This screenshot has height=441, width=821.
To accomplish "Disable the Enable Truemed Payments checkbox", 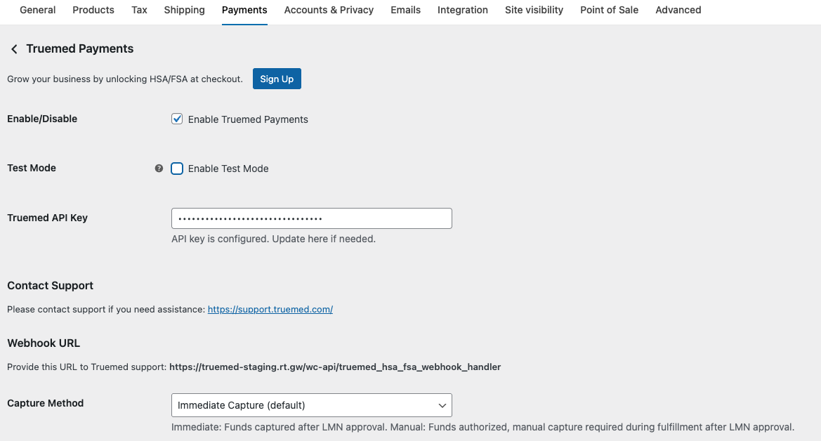I will pyautogui.click(x=177, y=119).
